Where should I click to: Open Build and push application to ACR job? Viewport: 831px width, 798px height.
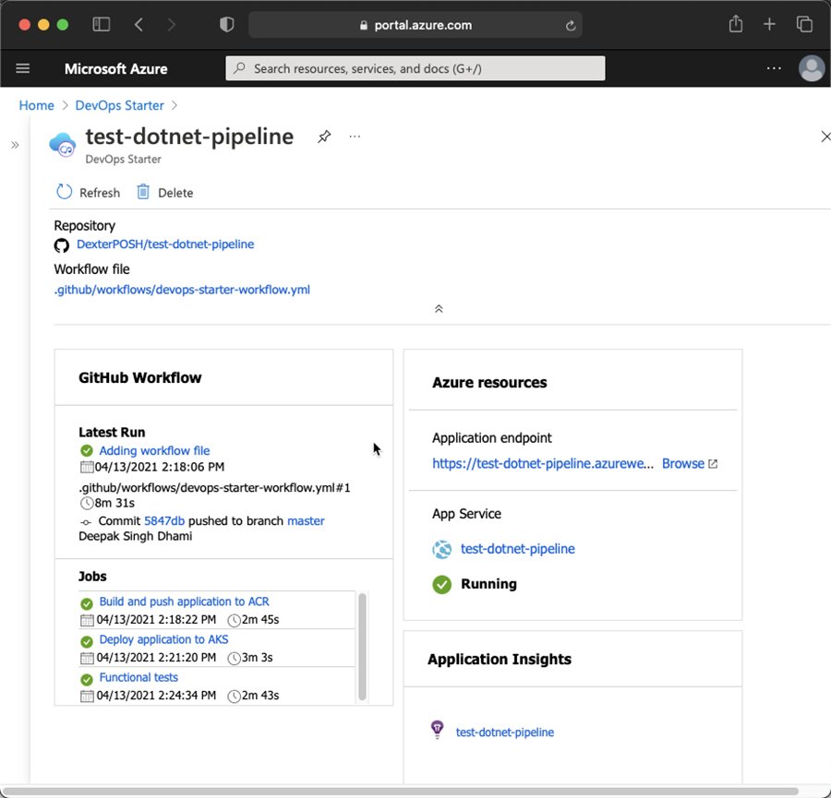tap(184, 601)
